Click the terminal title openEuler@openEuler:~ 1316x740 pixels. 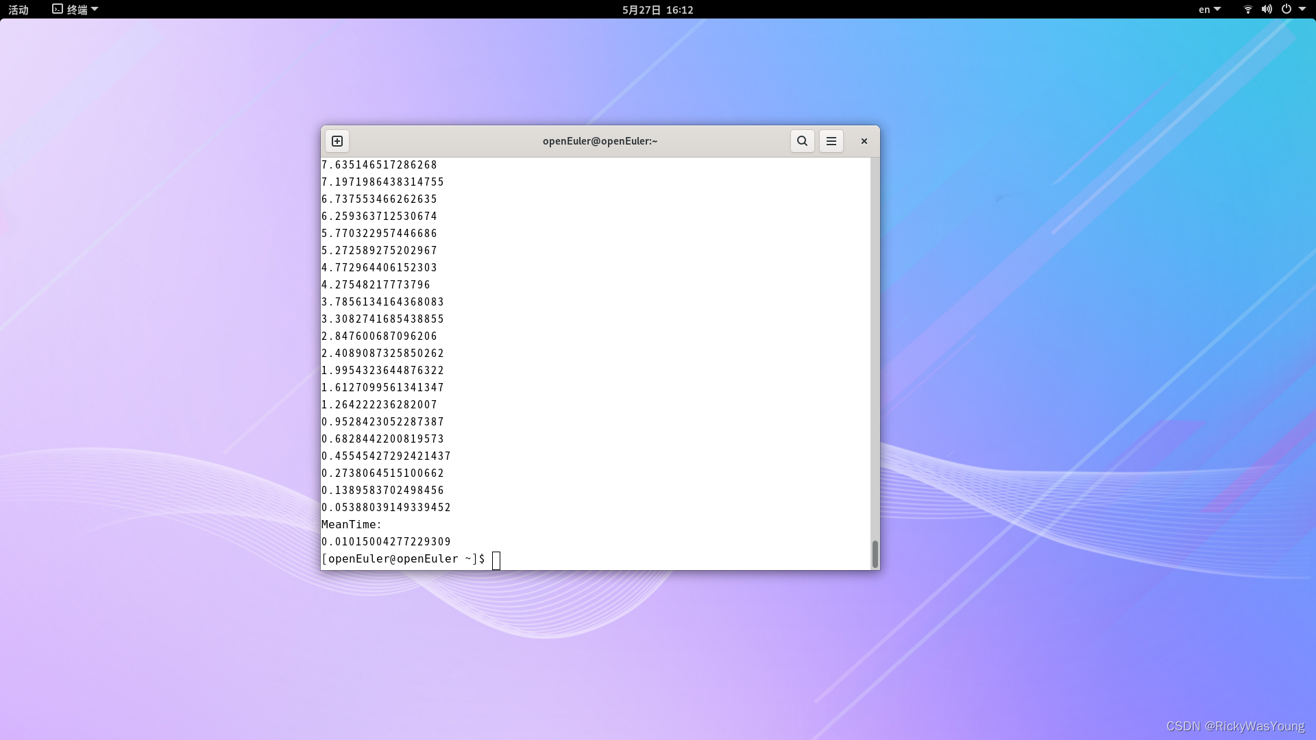[600, 141]
